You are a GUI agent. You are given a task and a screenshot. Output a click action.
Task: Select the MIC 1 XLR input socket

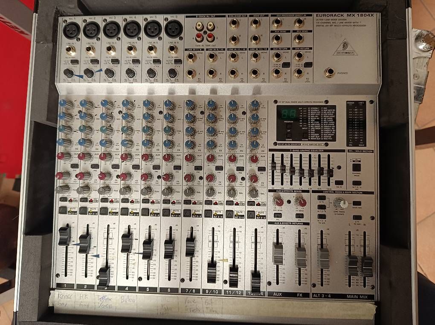pyautogui.click(x=71, y=30)
